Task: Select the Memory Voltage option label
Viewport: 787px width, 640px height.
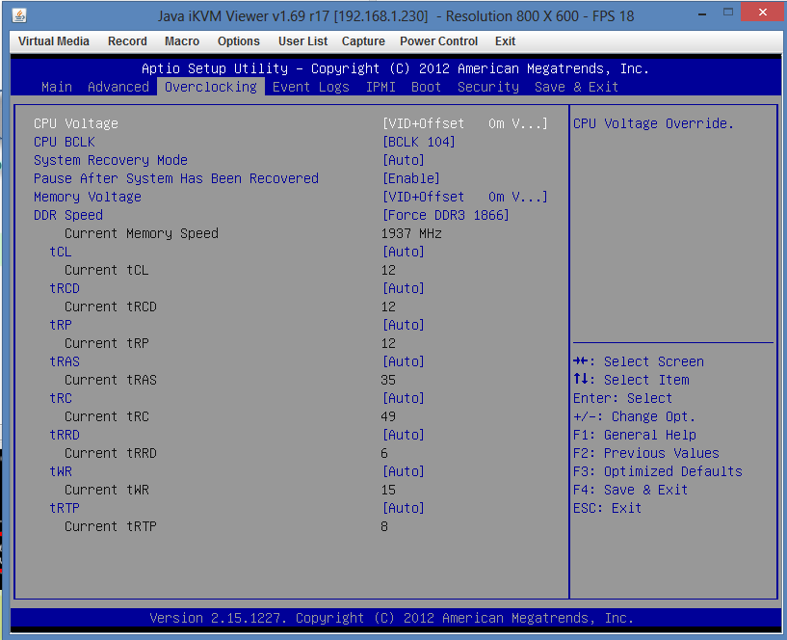Action: click(x=88, y=197)
